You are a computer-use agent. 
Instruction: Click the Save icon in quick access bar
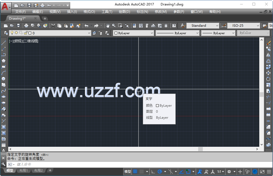pos(29,5)
